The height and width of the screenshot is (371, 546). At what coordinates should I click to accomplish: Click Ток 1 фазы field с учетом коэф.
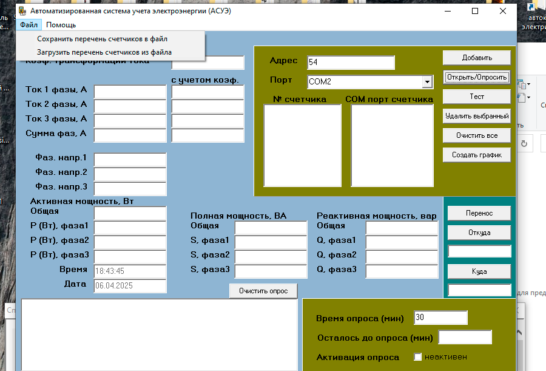[208, 92]
